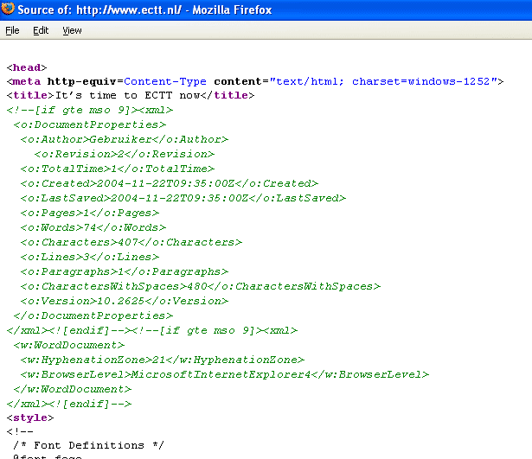
Task: Click the o:Lines 3 line
Action: pyautogui.click(x=90, y=257)
